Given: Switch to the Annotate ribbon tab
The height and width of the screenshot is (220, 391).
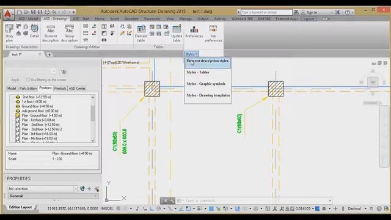Looking at the screenshot, I should 131,19.
